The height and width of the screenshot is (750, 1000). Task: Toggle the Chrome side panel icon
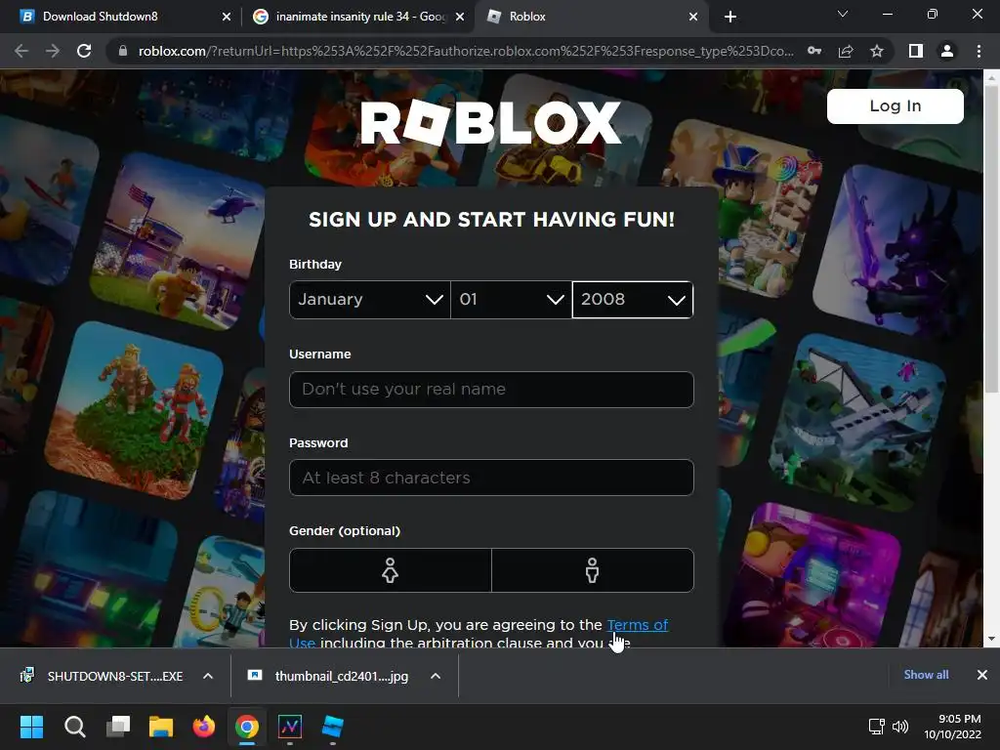(x=916, y=51)
